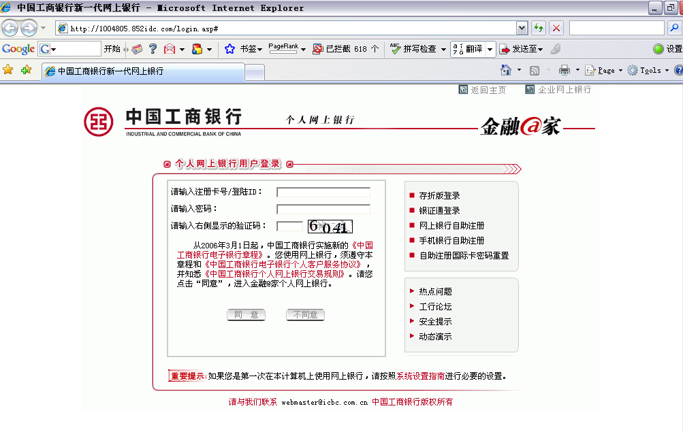Click the 网上银行自助注册 link
The image size is (683, 432).
(x=451, y=226)
